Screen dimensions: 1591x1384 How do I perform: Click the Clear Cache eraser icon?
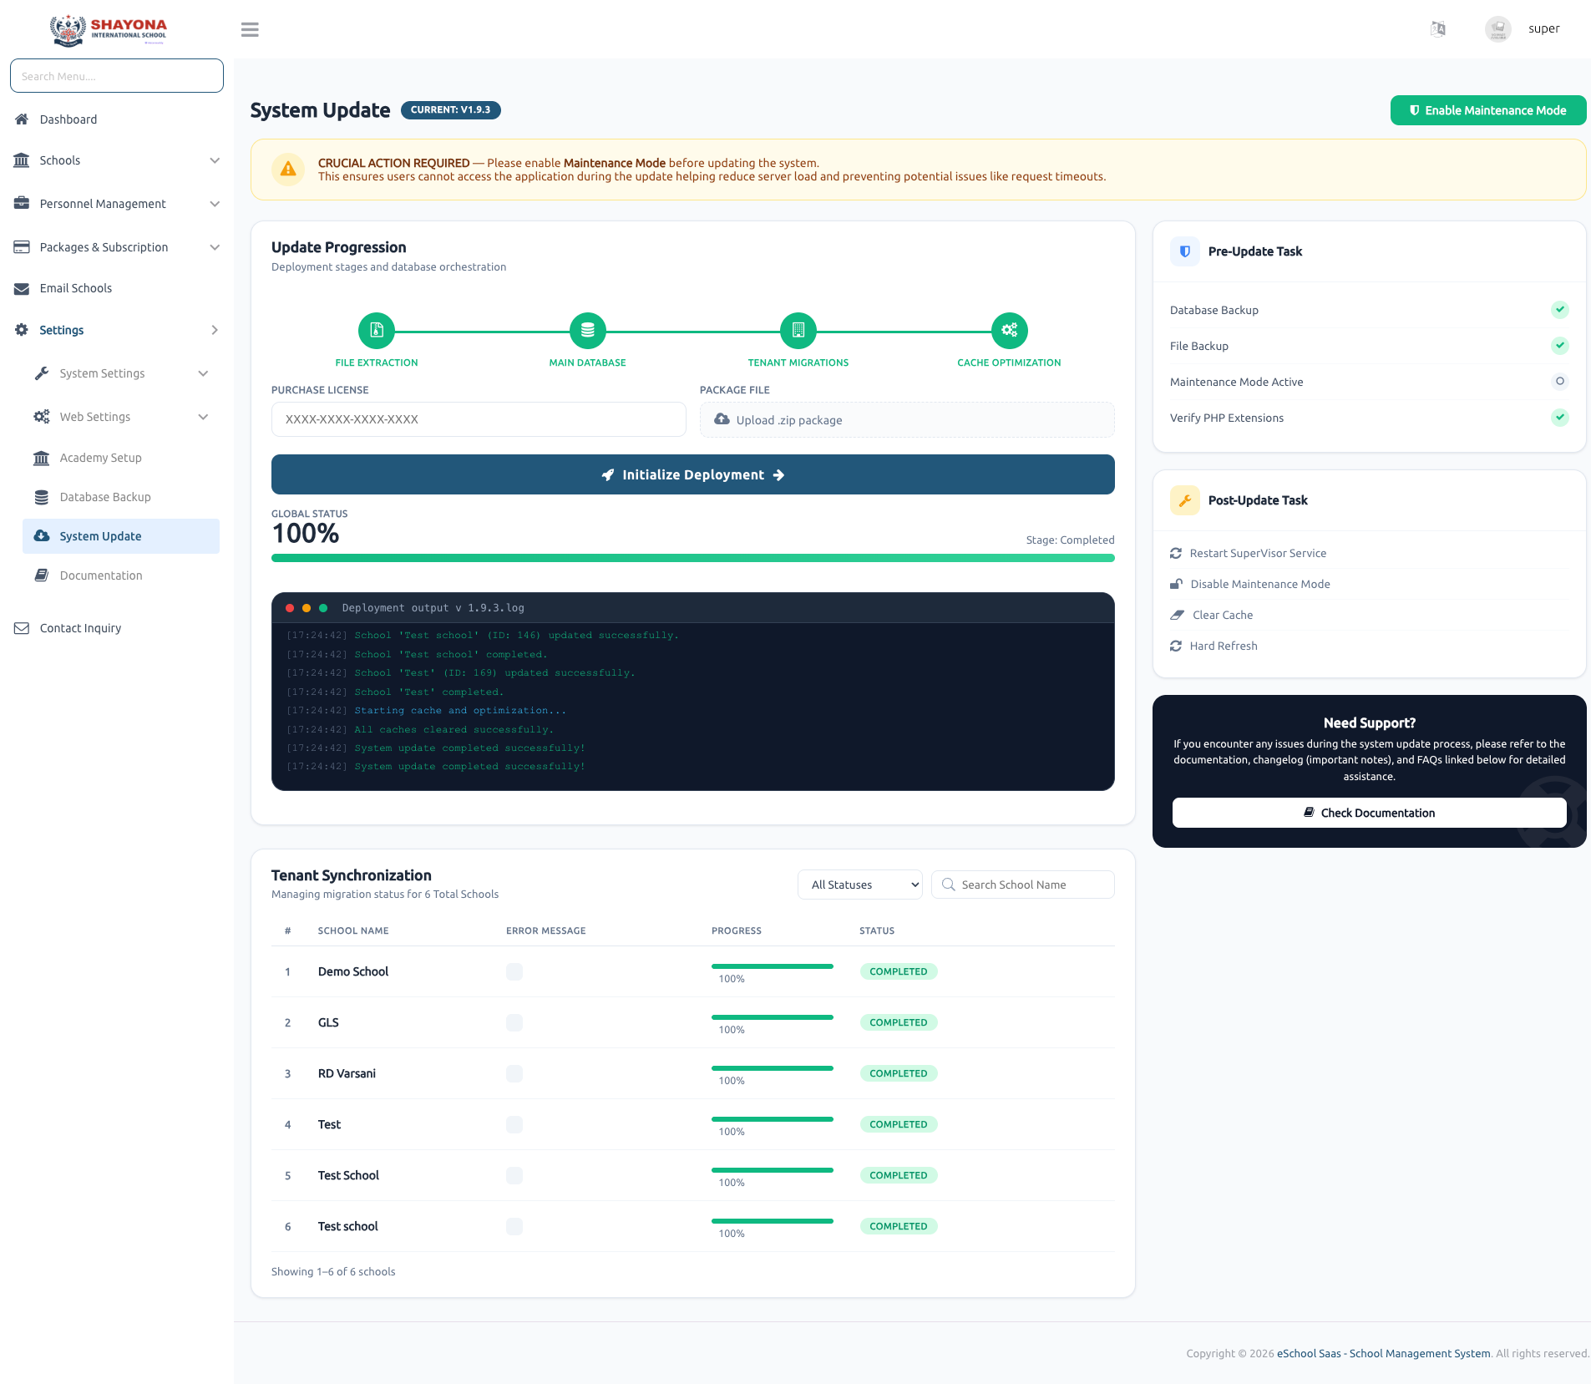1177,615
